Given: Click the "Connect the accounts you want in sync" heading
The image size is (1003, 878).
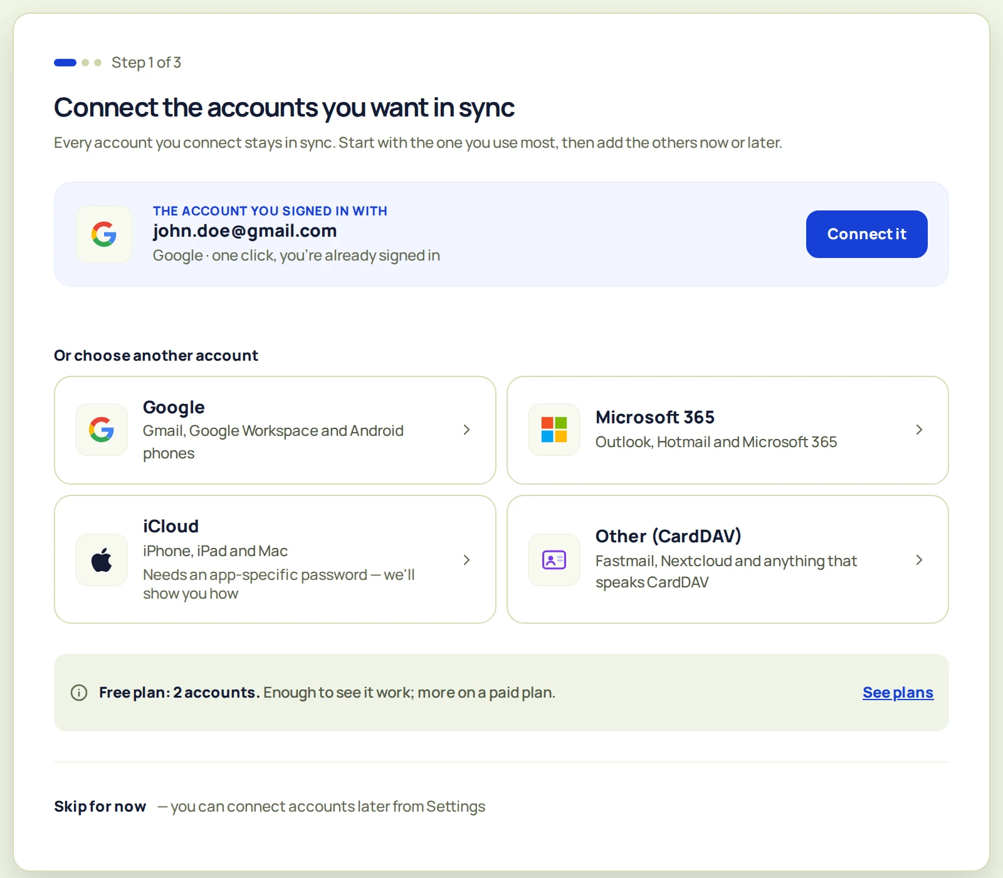Looking at the screenshot, I should [x=284, y=108].
